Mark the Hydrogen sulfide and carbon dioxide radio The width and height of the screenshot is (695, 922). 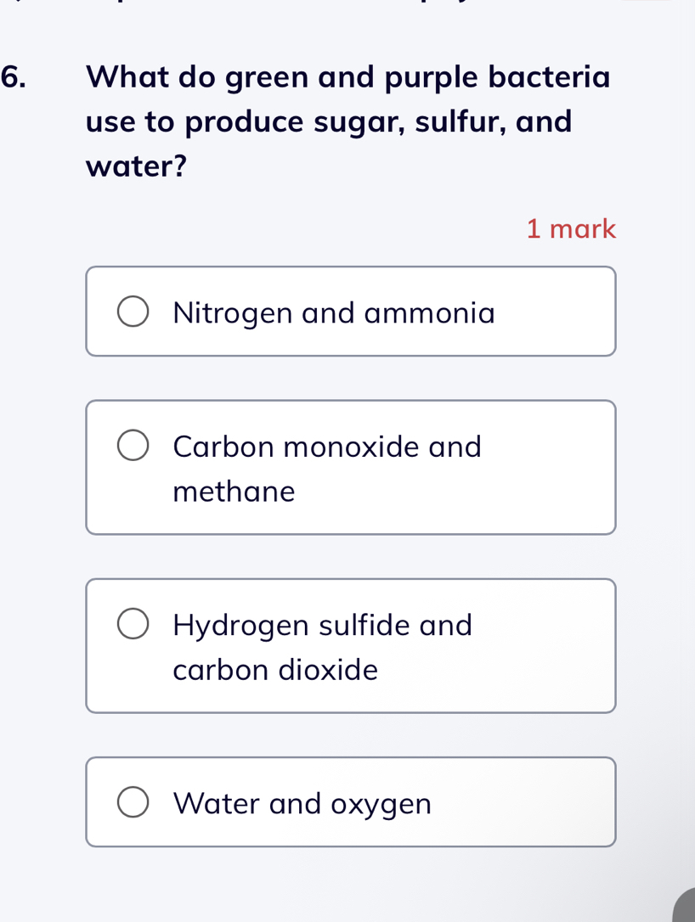133,624
